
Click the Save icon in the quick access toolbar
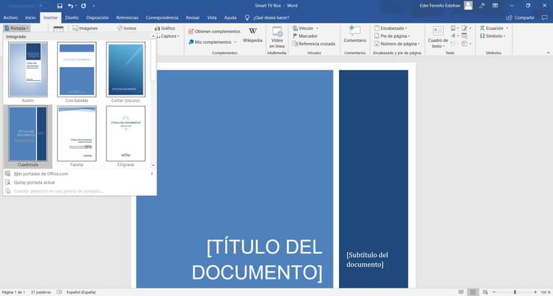point(60,5)
